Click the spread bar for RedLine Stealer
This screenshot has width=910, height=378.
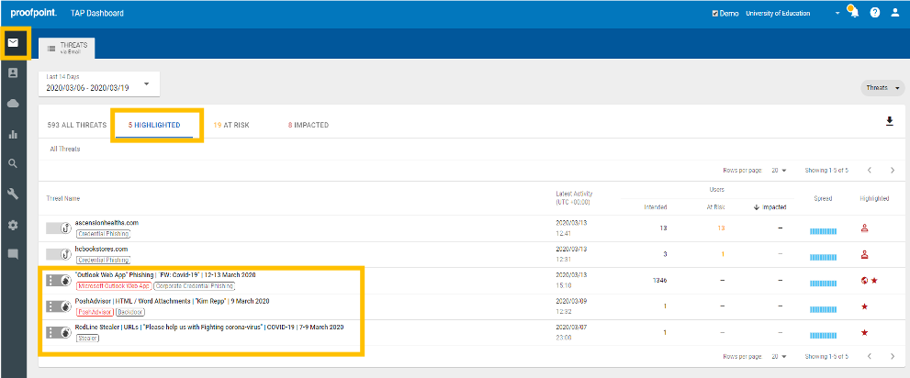[x=823, y=336]
